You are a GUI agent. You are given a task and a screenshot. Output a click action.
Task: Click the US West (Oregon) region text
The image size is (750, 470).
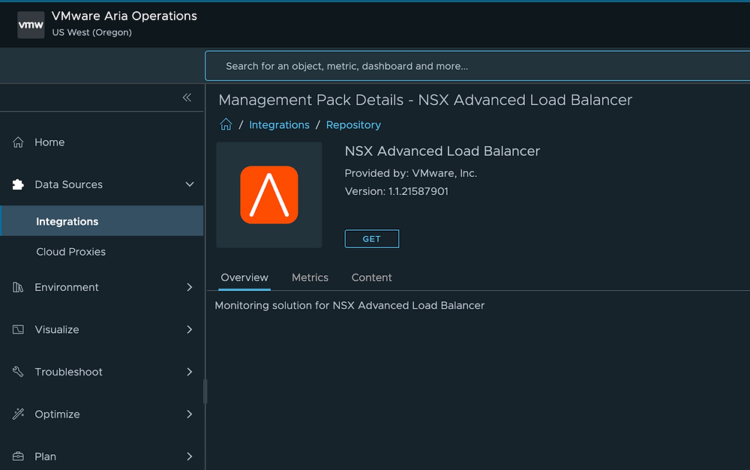(91, 32)
